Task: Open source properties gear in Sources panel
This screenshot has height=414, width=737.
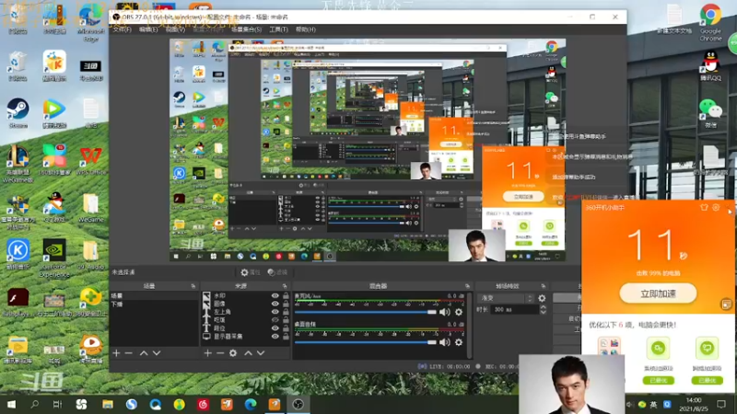Action: 233,353
